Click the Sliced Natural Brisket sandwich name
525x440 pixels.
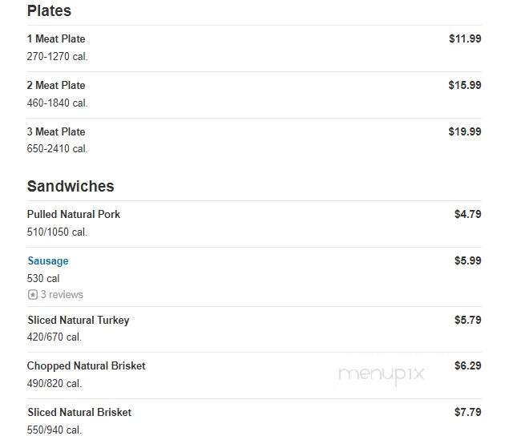[79, 412]
